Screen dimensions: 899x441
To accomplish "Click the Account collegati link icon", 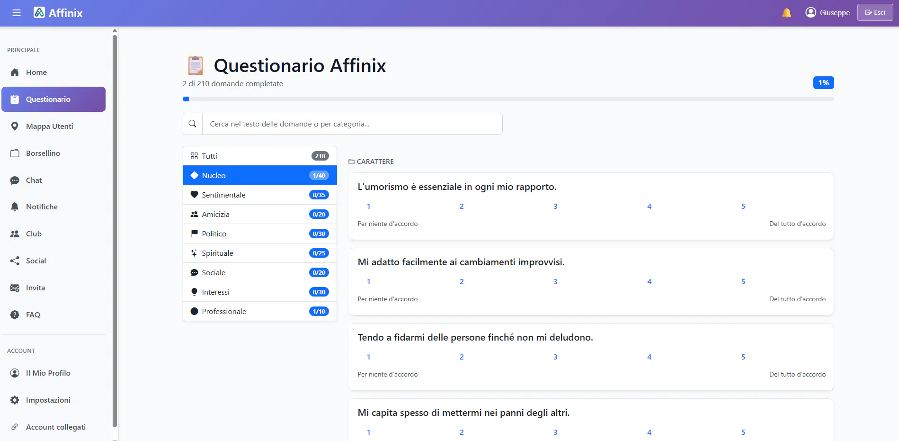I will point(15,427).
